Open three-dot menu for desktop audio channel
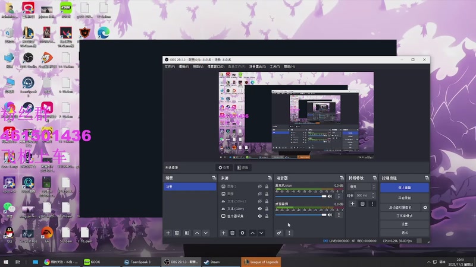The image size is (476, 267). 339,215
